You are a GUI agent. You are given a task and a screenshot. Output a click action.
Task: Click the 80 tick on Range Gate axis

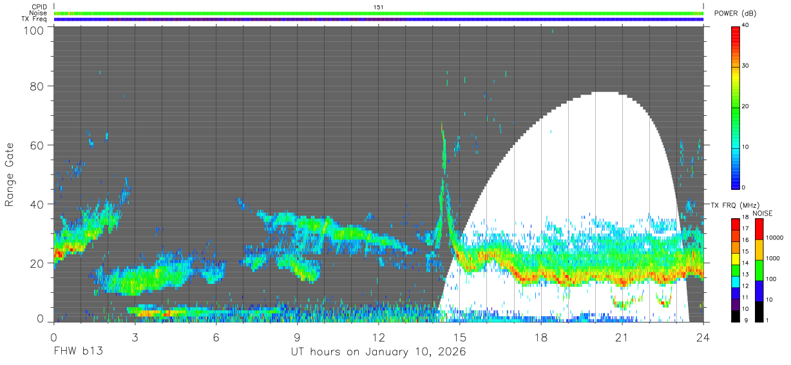[37, 86]
